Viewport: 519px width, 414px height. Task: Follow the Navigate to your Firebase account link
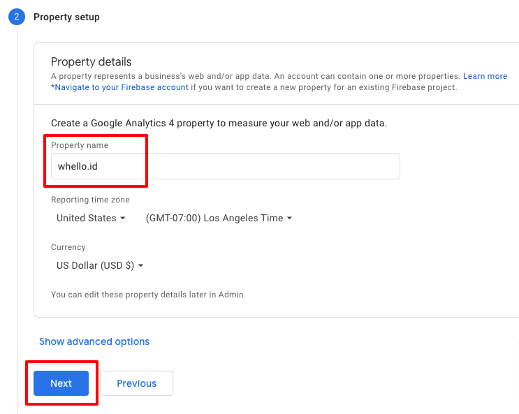[x=119, y=87]
